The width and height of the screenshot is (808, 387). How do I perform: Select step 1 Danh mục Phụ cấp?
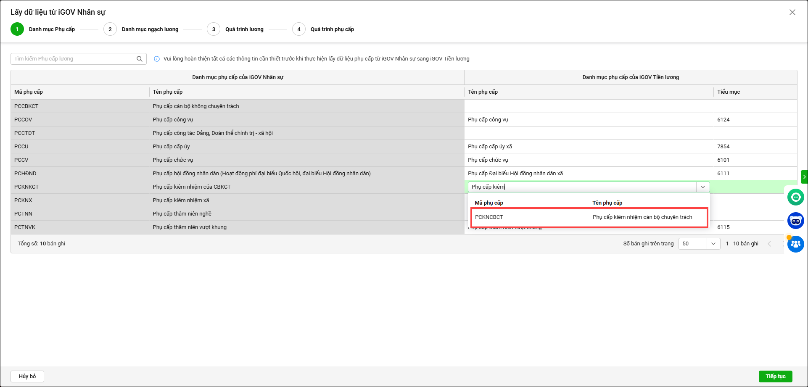tap(43, 29)
